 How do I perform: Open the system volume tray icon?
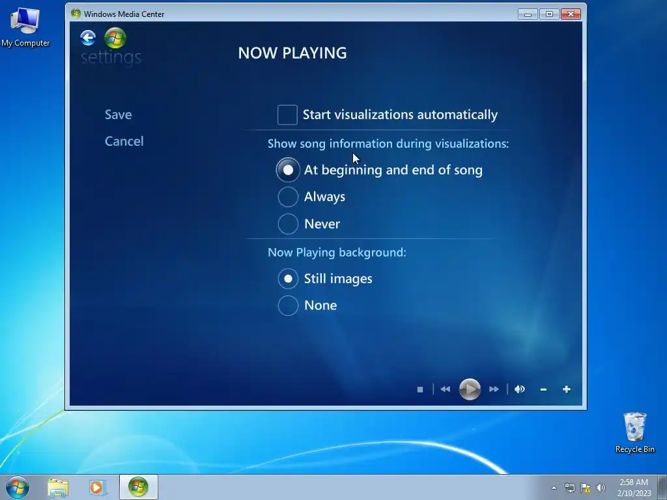[x=601, y=488]
